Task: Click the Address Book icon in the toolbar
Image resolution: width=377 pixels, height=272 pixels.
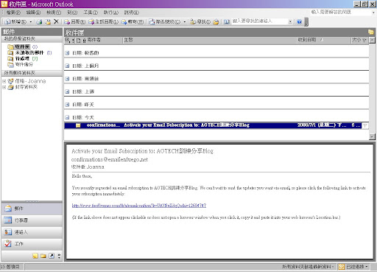Action: [227, 22]
